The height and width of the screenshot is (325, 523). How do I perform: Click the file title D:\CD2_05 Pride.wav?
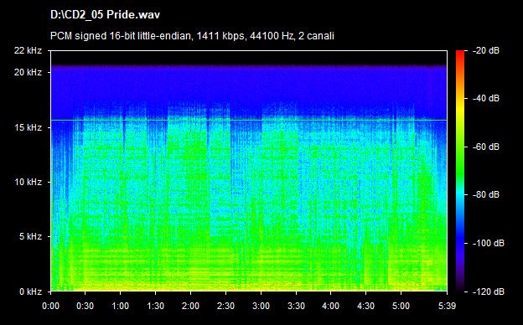tap(105, 15)
